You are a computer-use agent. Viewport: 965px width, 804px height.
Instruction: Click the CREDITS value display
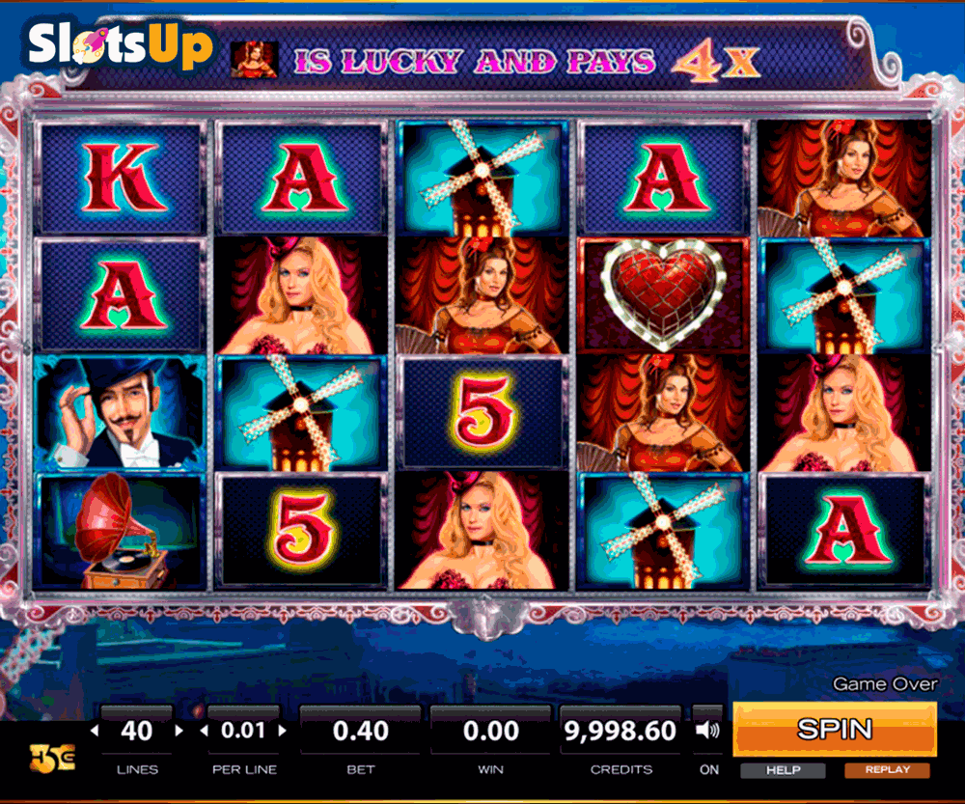coord(620,731)
